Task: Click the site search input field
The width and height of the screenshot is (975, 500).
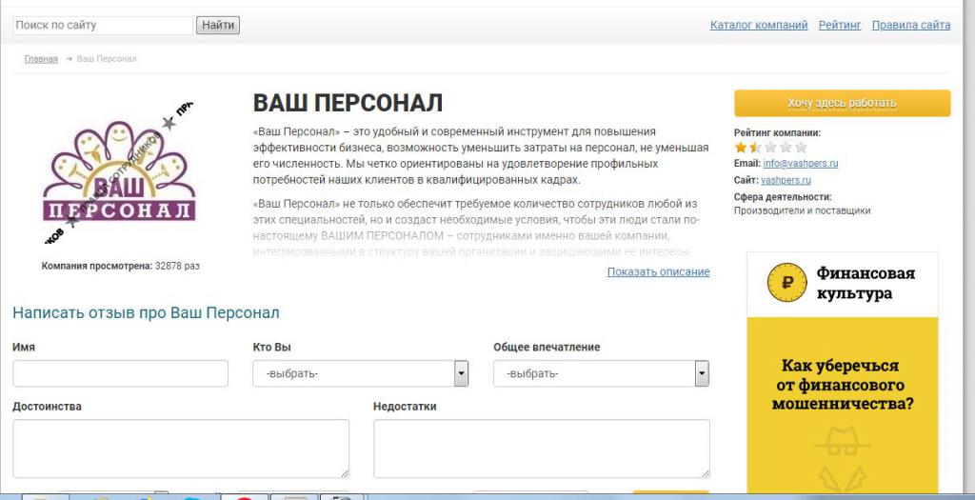Action: pyautogui.click(x=103, y=26)
